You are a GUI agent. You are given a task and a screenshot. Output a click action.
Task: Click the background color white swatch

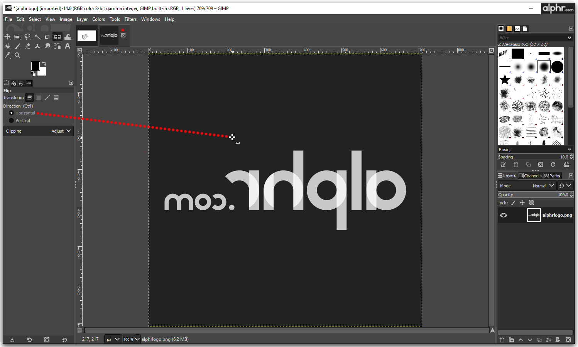point(43,72)
